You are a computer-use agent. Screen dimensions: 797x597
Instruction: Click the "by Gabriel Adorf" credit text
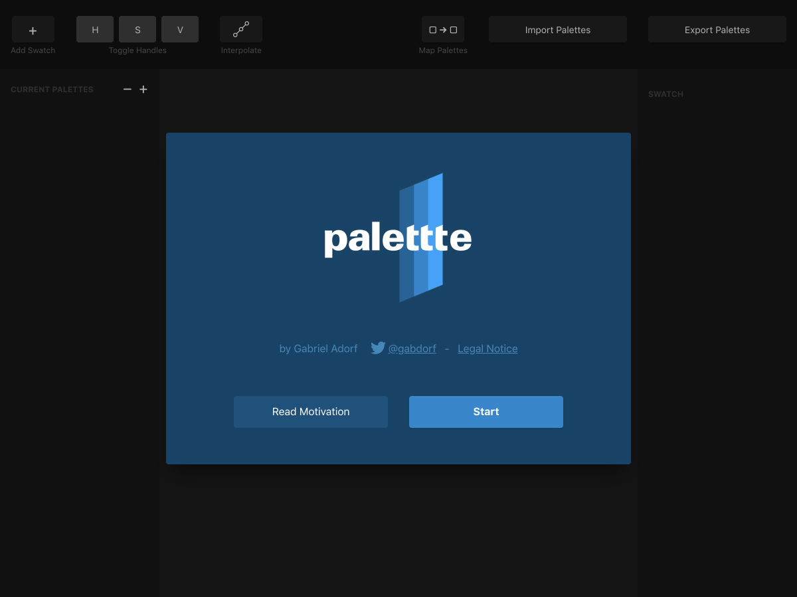click(318, 349)
